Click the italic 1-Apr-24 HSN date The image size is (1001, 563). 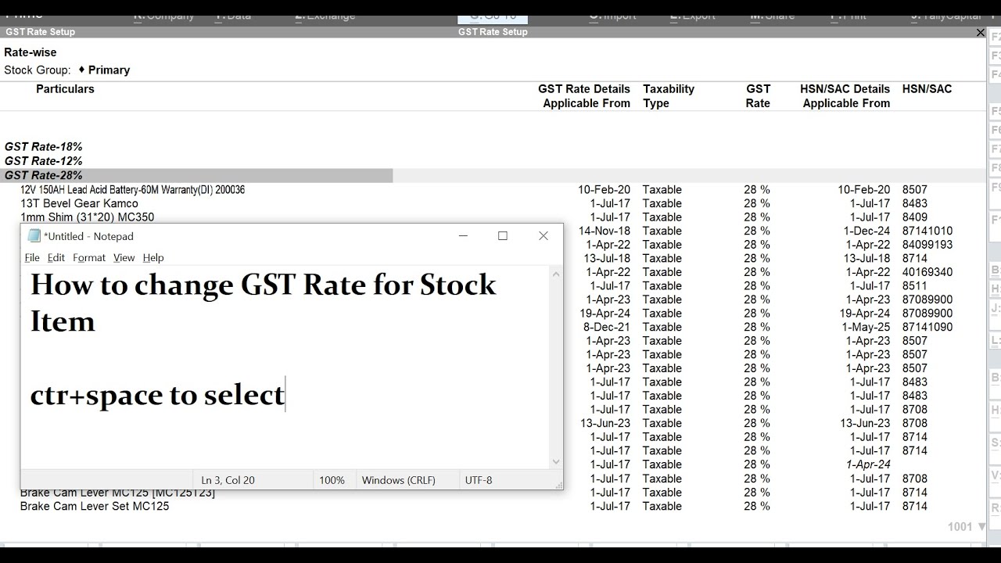[x=868, y=464]
